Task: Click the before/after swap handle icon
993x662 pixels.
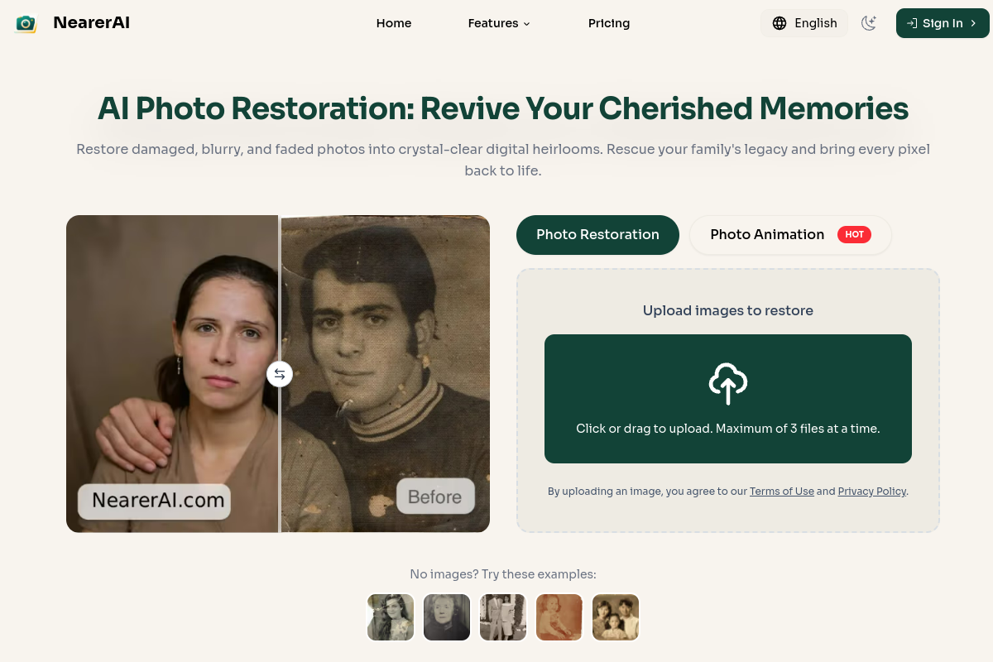Action: [x=280, y=374]
